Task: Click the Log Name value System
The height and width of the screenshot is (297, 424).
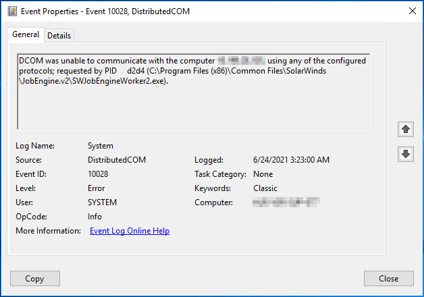Action: pos(101,146)
